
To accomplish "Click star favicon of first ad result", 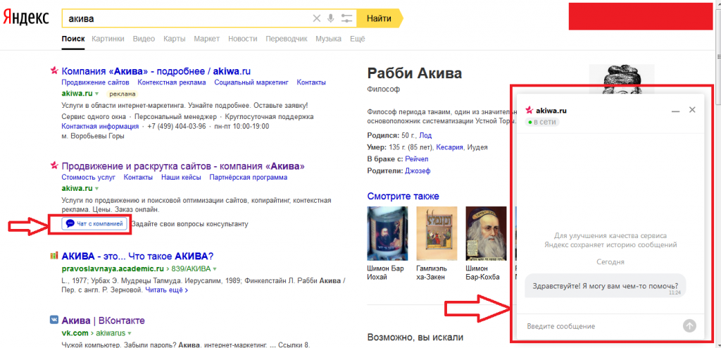I will click(x=54, y=71).
